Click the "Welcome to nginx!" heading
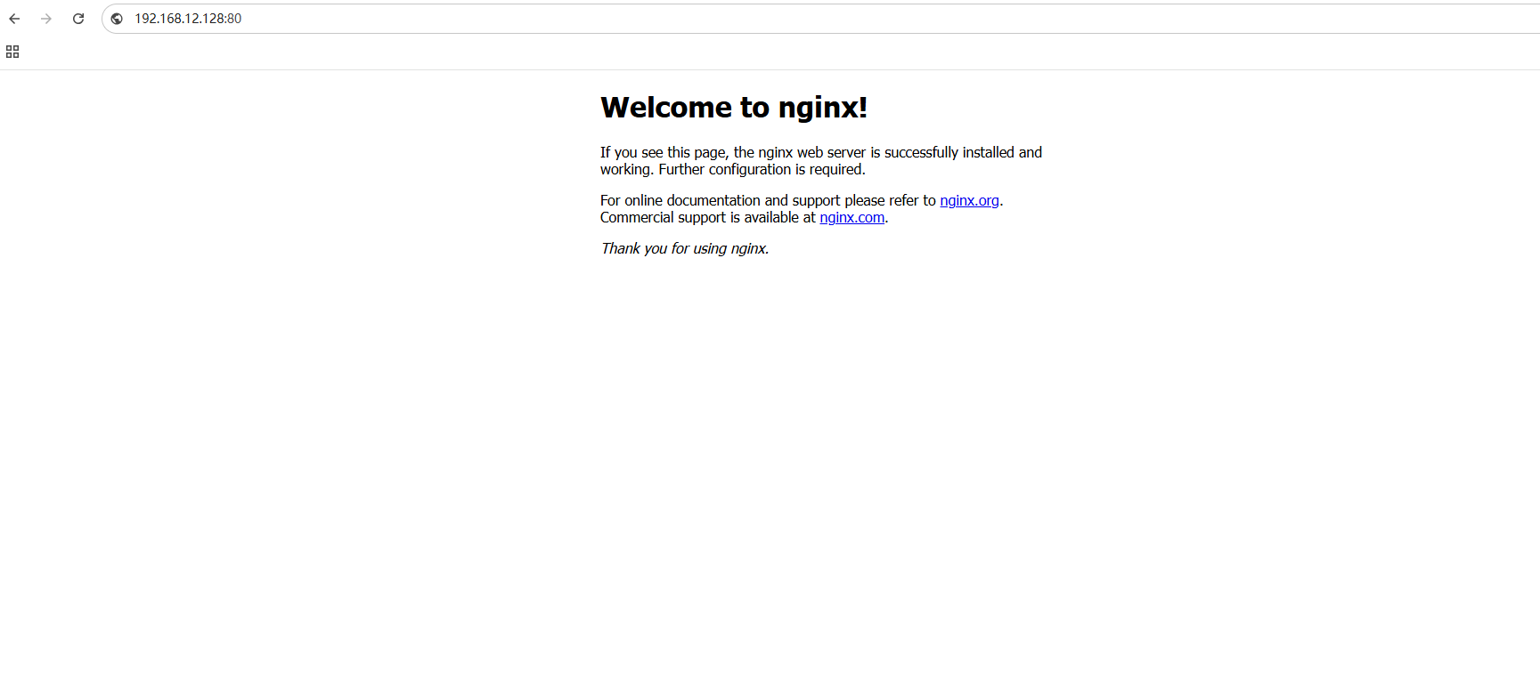1540x678 pixels. click(734, 107)
